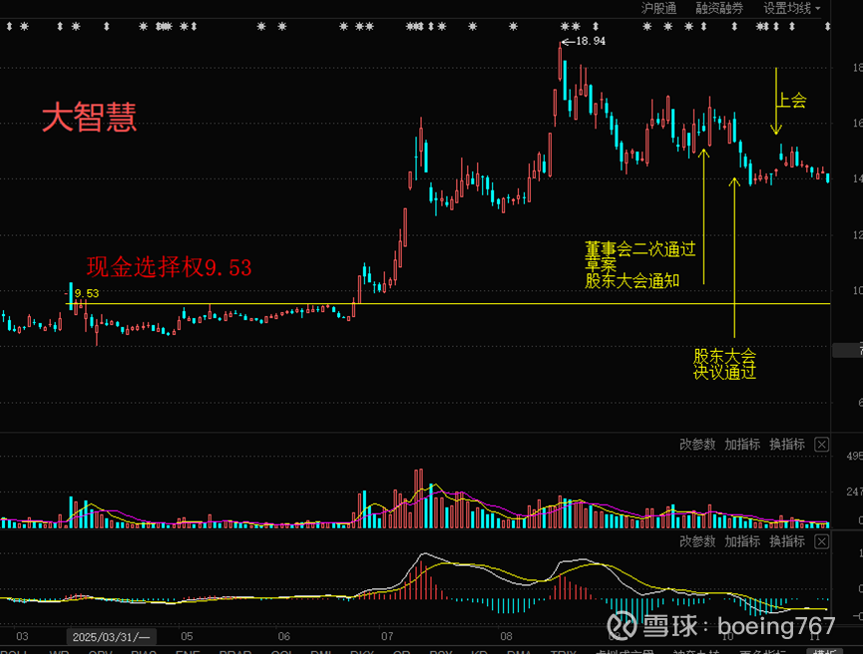Viewport: 863px width, 654px height.
Task: Click 加指标 in the MACD panel
Action: (742, 541)
